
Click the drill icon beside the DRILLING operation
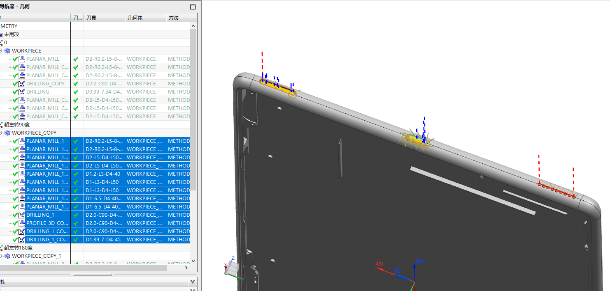(22, 92)
